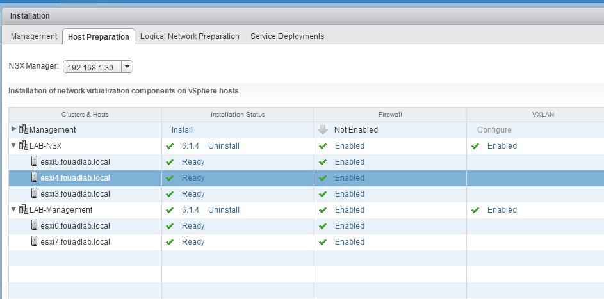Click the esxi6.fouadlab.local host icon

click(x=35, y=226)
